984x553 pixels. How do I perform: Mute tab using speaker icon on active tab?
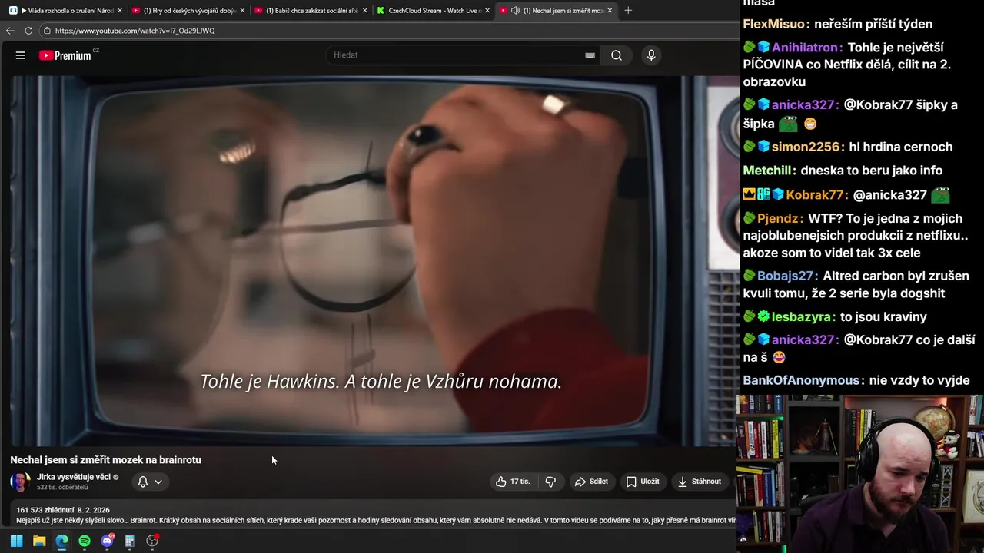[x=515, y=11]
